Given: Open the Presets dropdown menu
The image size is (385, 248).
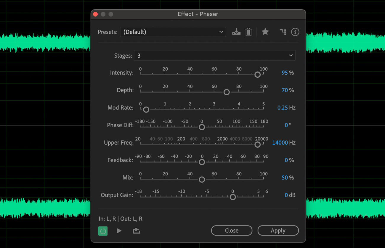Looking at the screenshot, I should 173,32.
